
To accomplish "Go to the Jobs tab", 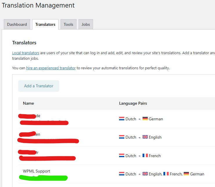I will click(x=86, y=24).
